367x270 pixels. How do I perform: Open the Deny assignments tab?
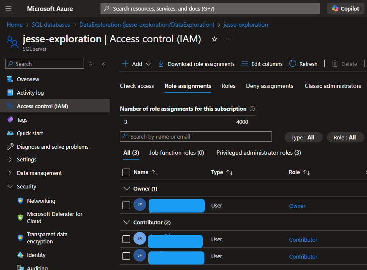[x=269, y=86]
